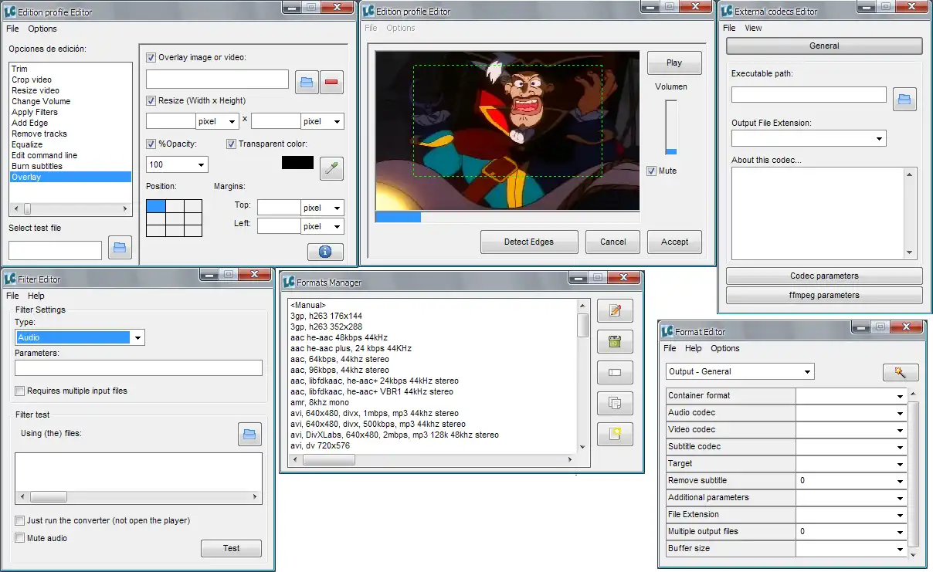The image size is (933, 572).
Task: Click the edit format pencil icon in Formats Manager
Action: click(615, 311)
